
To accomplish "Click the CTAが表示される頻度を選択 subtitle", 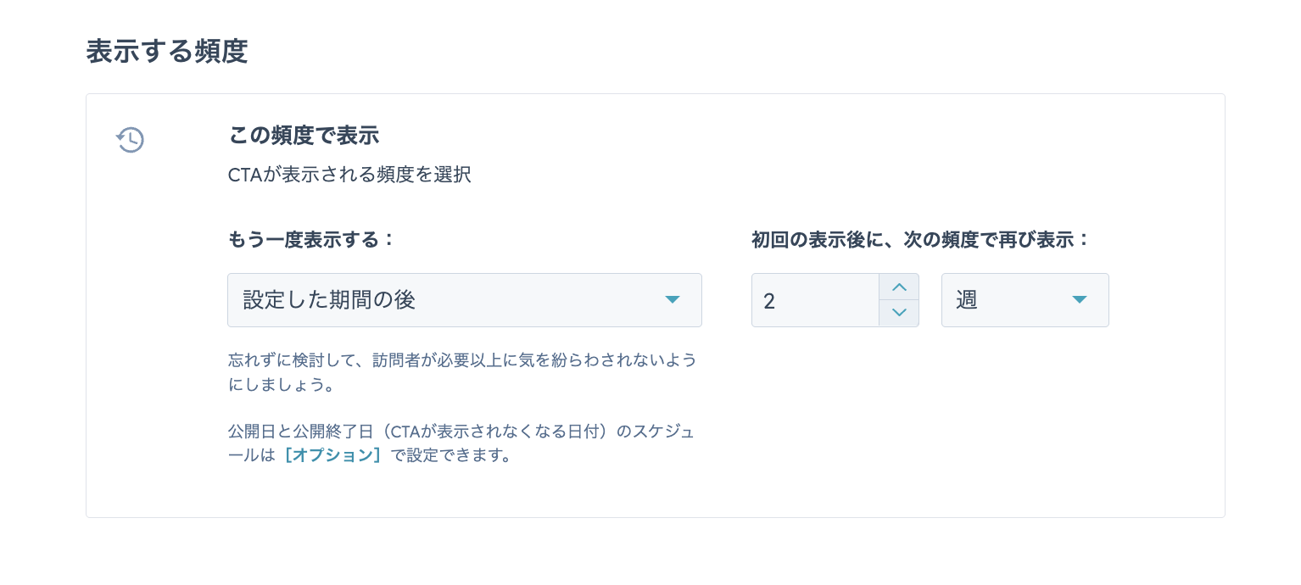I will [x=349, y=175].
